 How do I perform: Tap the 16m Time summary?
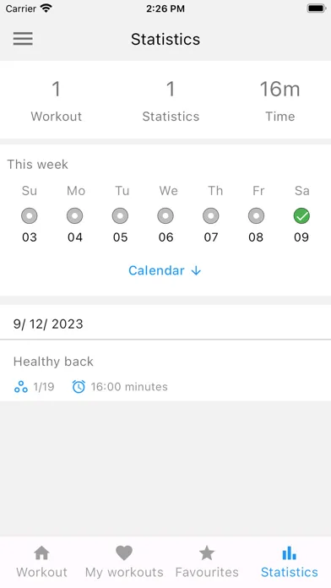[280, 101]
